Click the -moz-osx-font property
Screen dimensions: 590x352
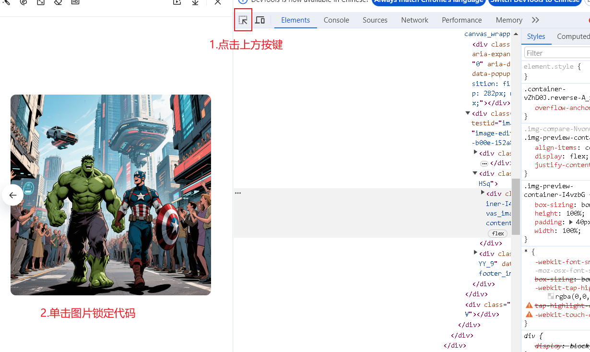(x=562, y=270)
